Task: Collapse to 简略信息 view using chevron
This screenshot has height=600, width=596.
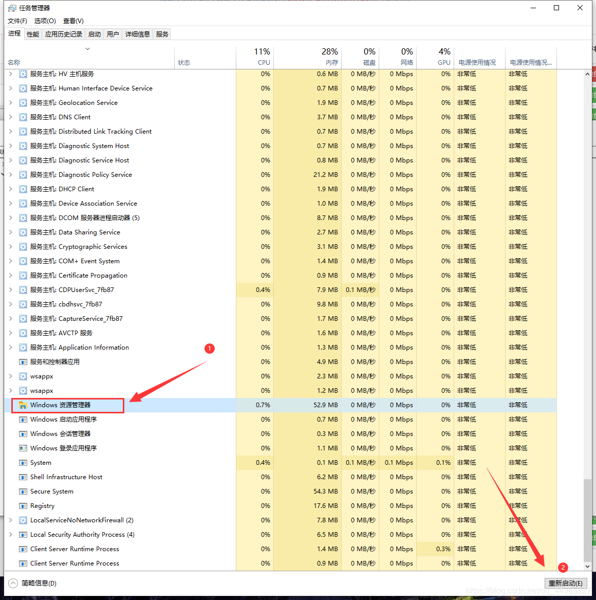Action: pos(13,583)
